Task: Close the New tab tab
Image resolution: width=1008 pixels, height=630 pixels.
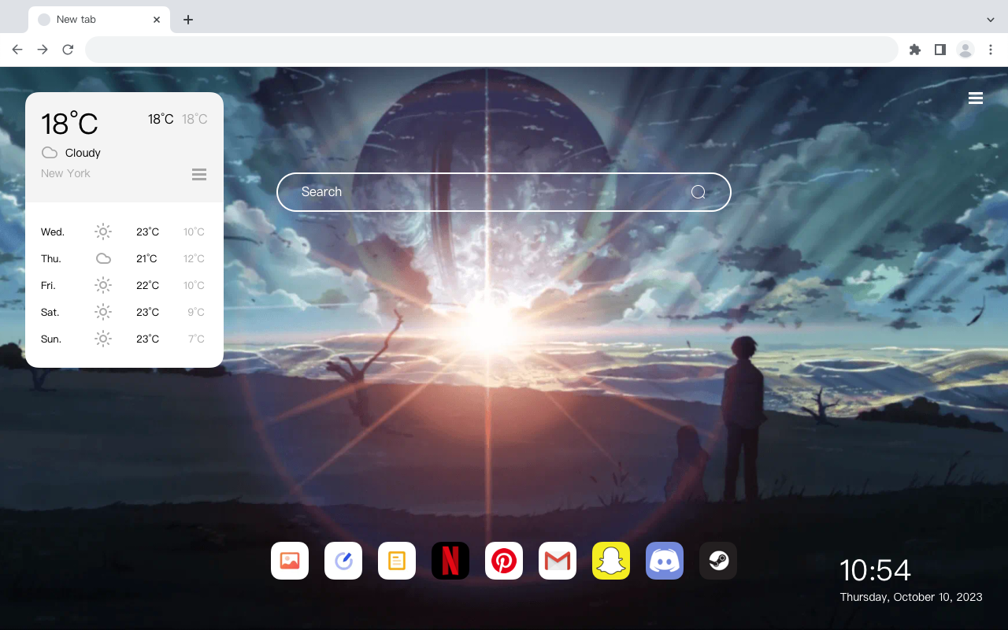Action: click(x=157, y=20)
